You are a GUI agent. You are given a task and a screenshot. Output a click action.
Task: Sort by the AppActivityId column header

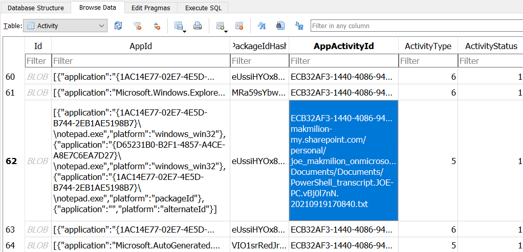tap(343, 47)
